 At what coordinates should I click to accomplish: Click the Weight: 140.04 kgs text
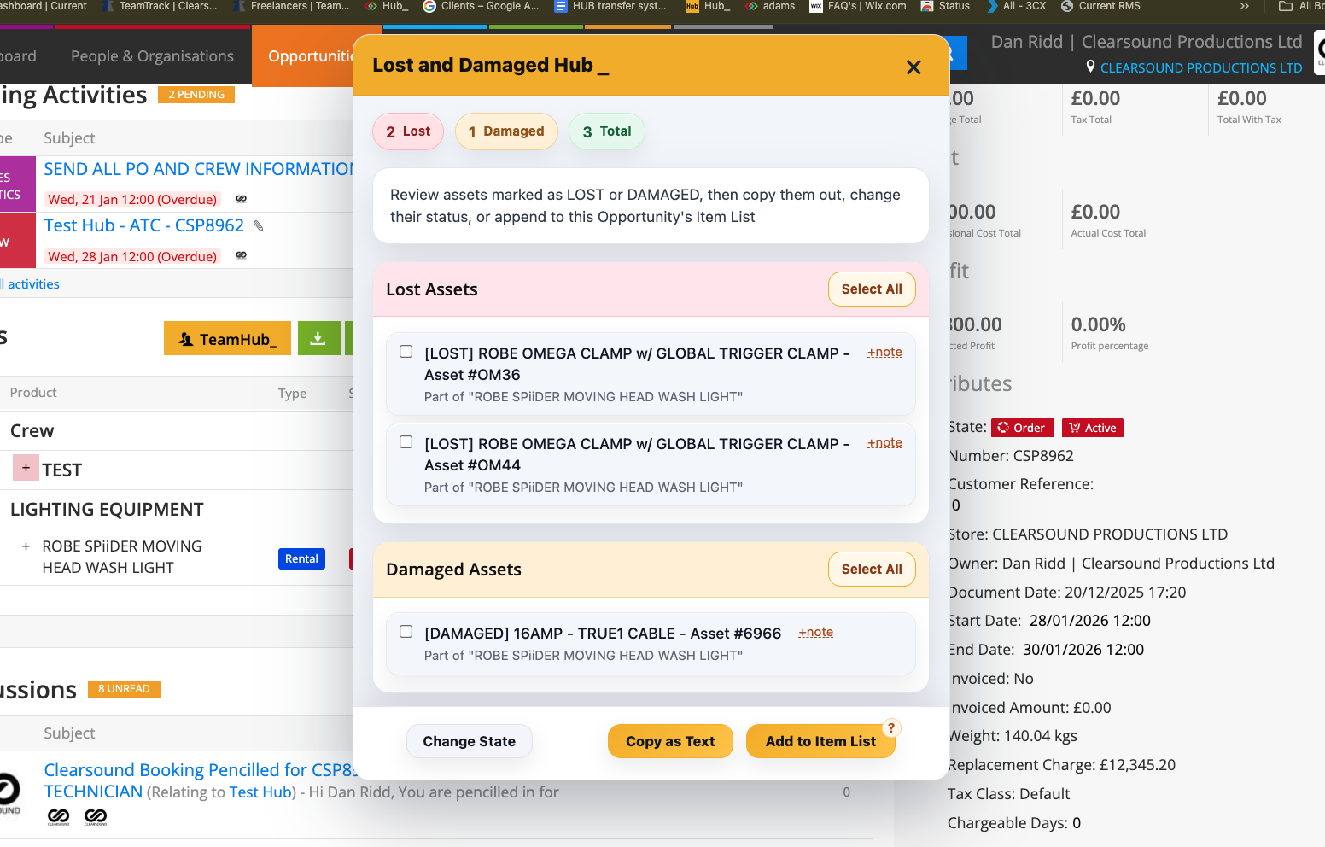click(x=1013, y=736)
